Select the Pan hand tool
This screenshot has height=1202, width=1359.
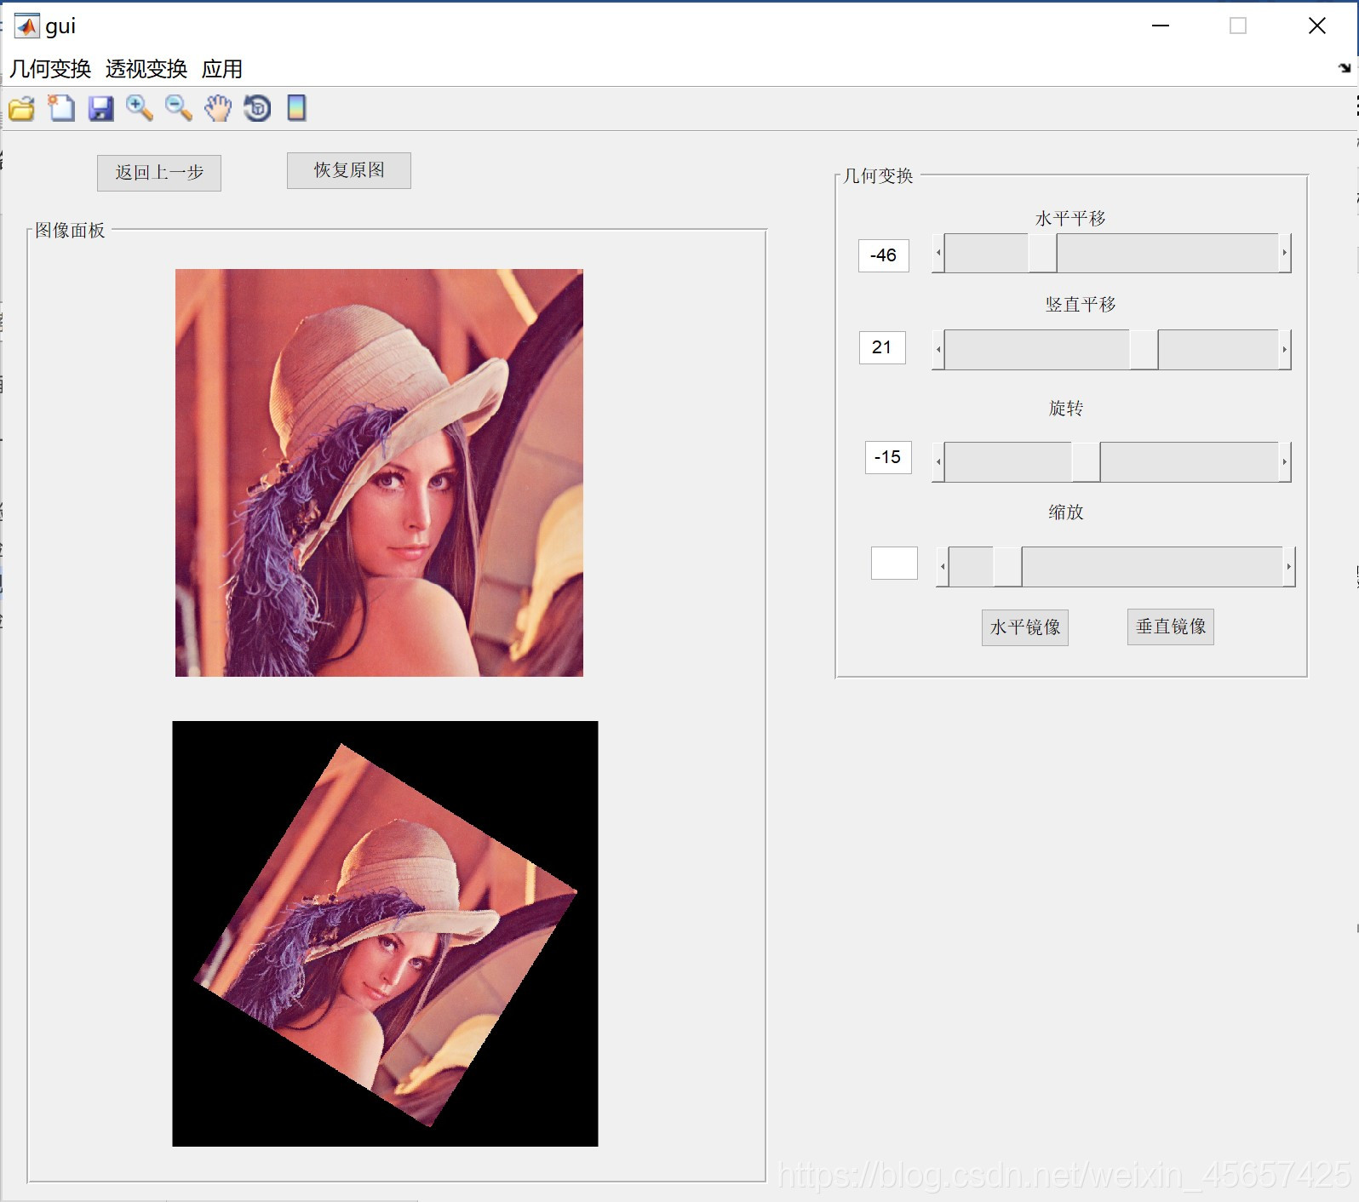point(218,108)
